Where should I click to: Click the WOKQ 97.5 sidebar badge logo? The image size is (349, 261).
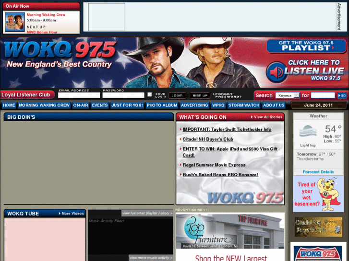pos(318,253)
